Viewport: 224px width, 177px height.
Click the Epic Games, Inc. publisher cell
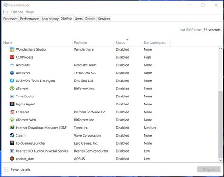(x=86, y=143)
